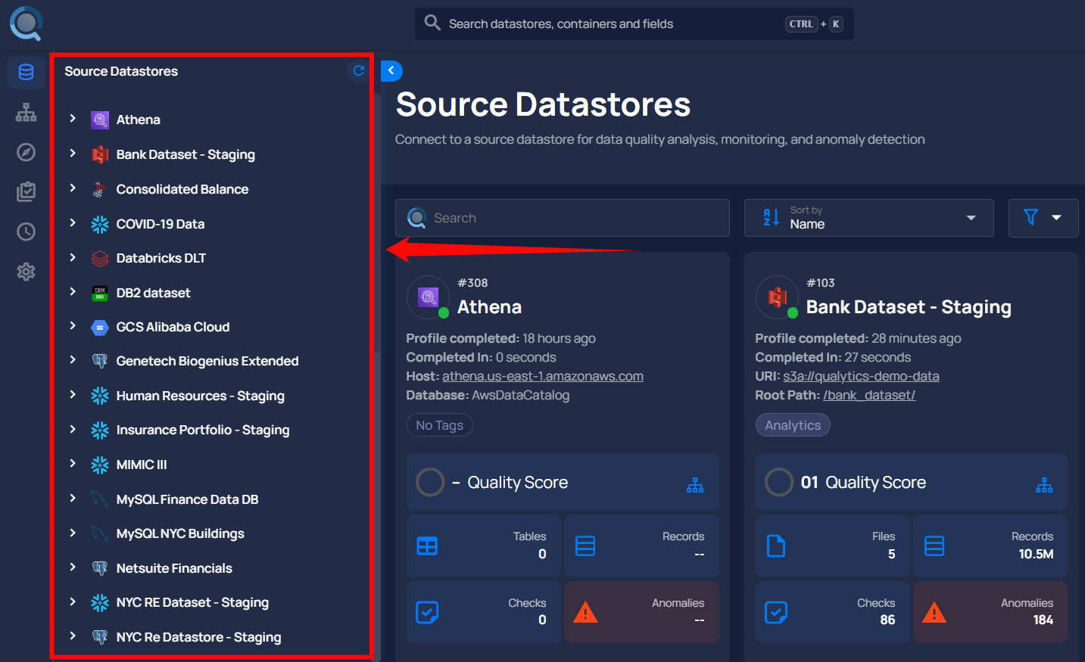
Task: Focus the datastore list Search field
Action: pos(563,218)
